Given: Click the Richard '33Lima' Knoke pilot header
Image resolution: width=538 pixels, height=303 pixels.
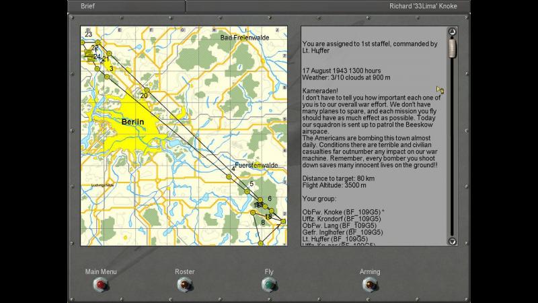Looking at the screenshot, I should (423, 6).
